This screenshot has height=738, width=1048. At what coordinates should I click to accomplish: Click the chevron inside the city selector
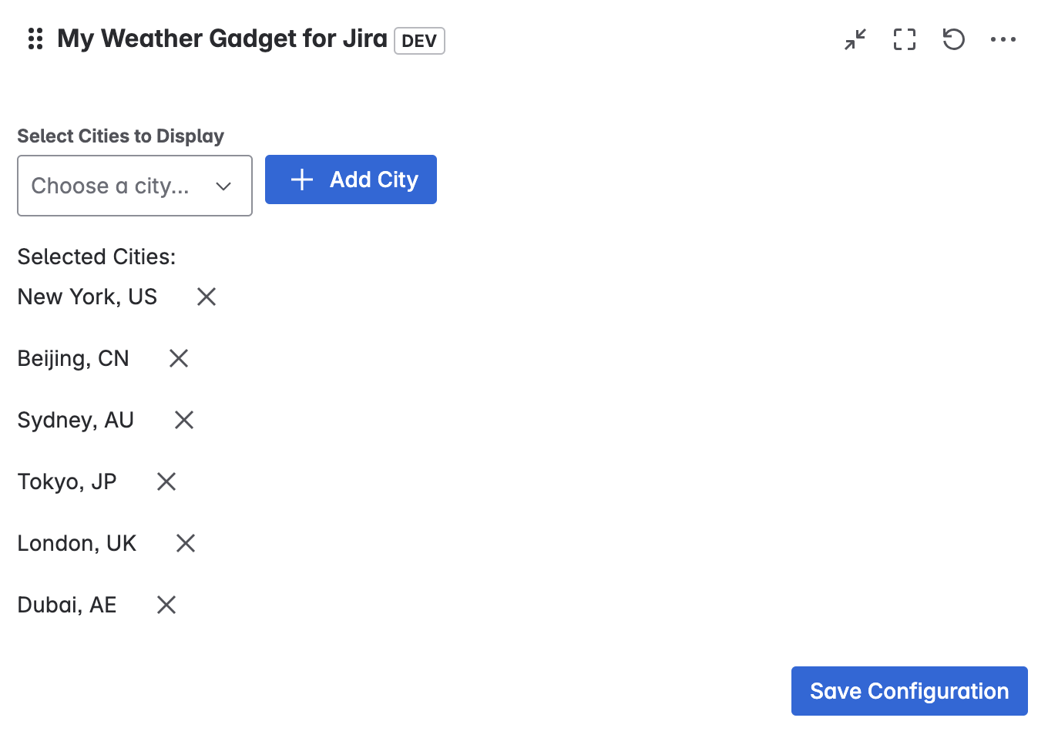223,186
